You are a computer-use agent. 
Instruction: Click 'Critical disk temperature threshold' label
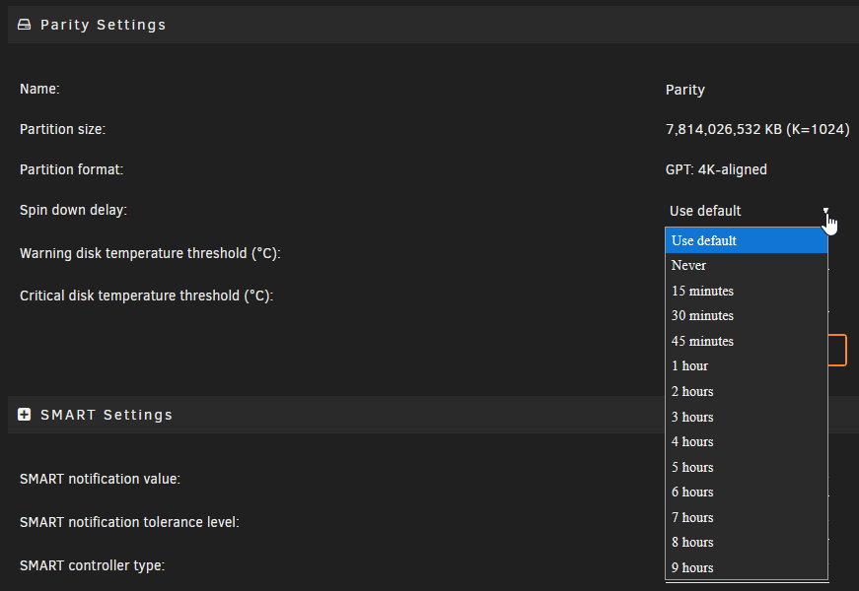pyautogui.click(x=146, y=295)
